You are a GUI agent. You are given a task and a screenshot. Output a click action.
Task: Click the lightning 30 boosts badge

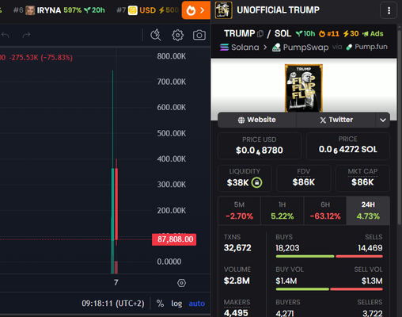[x=351, y=34]
